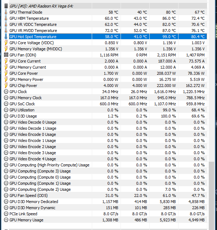The height and width of the screenshot is (230, 217).
Task: Select the GPU Core Power label
Action: coord(24,73)
